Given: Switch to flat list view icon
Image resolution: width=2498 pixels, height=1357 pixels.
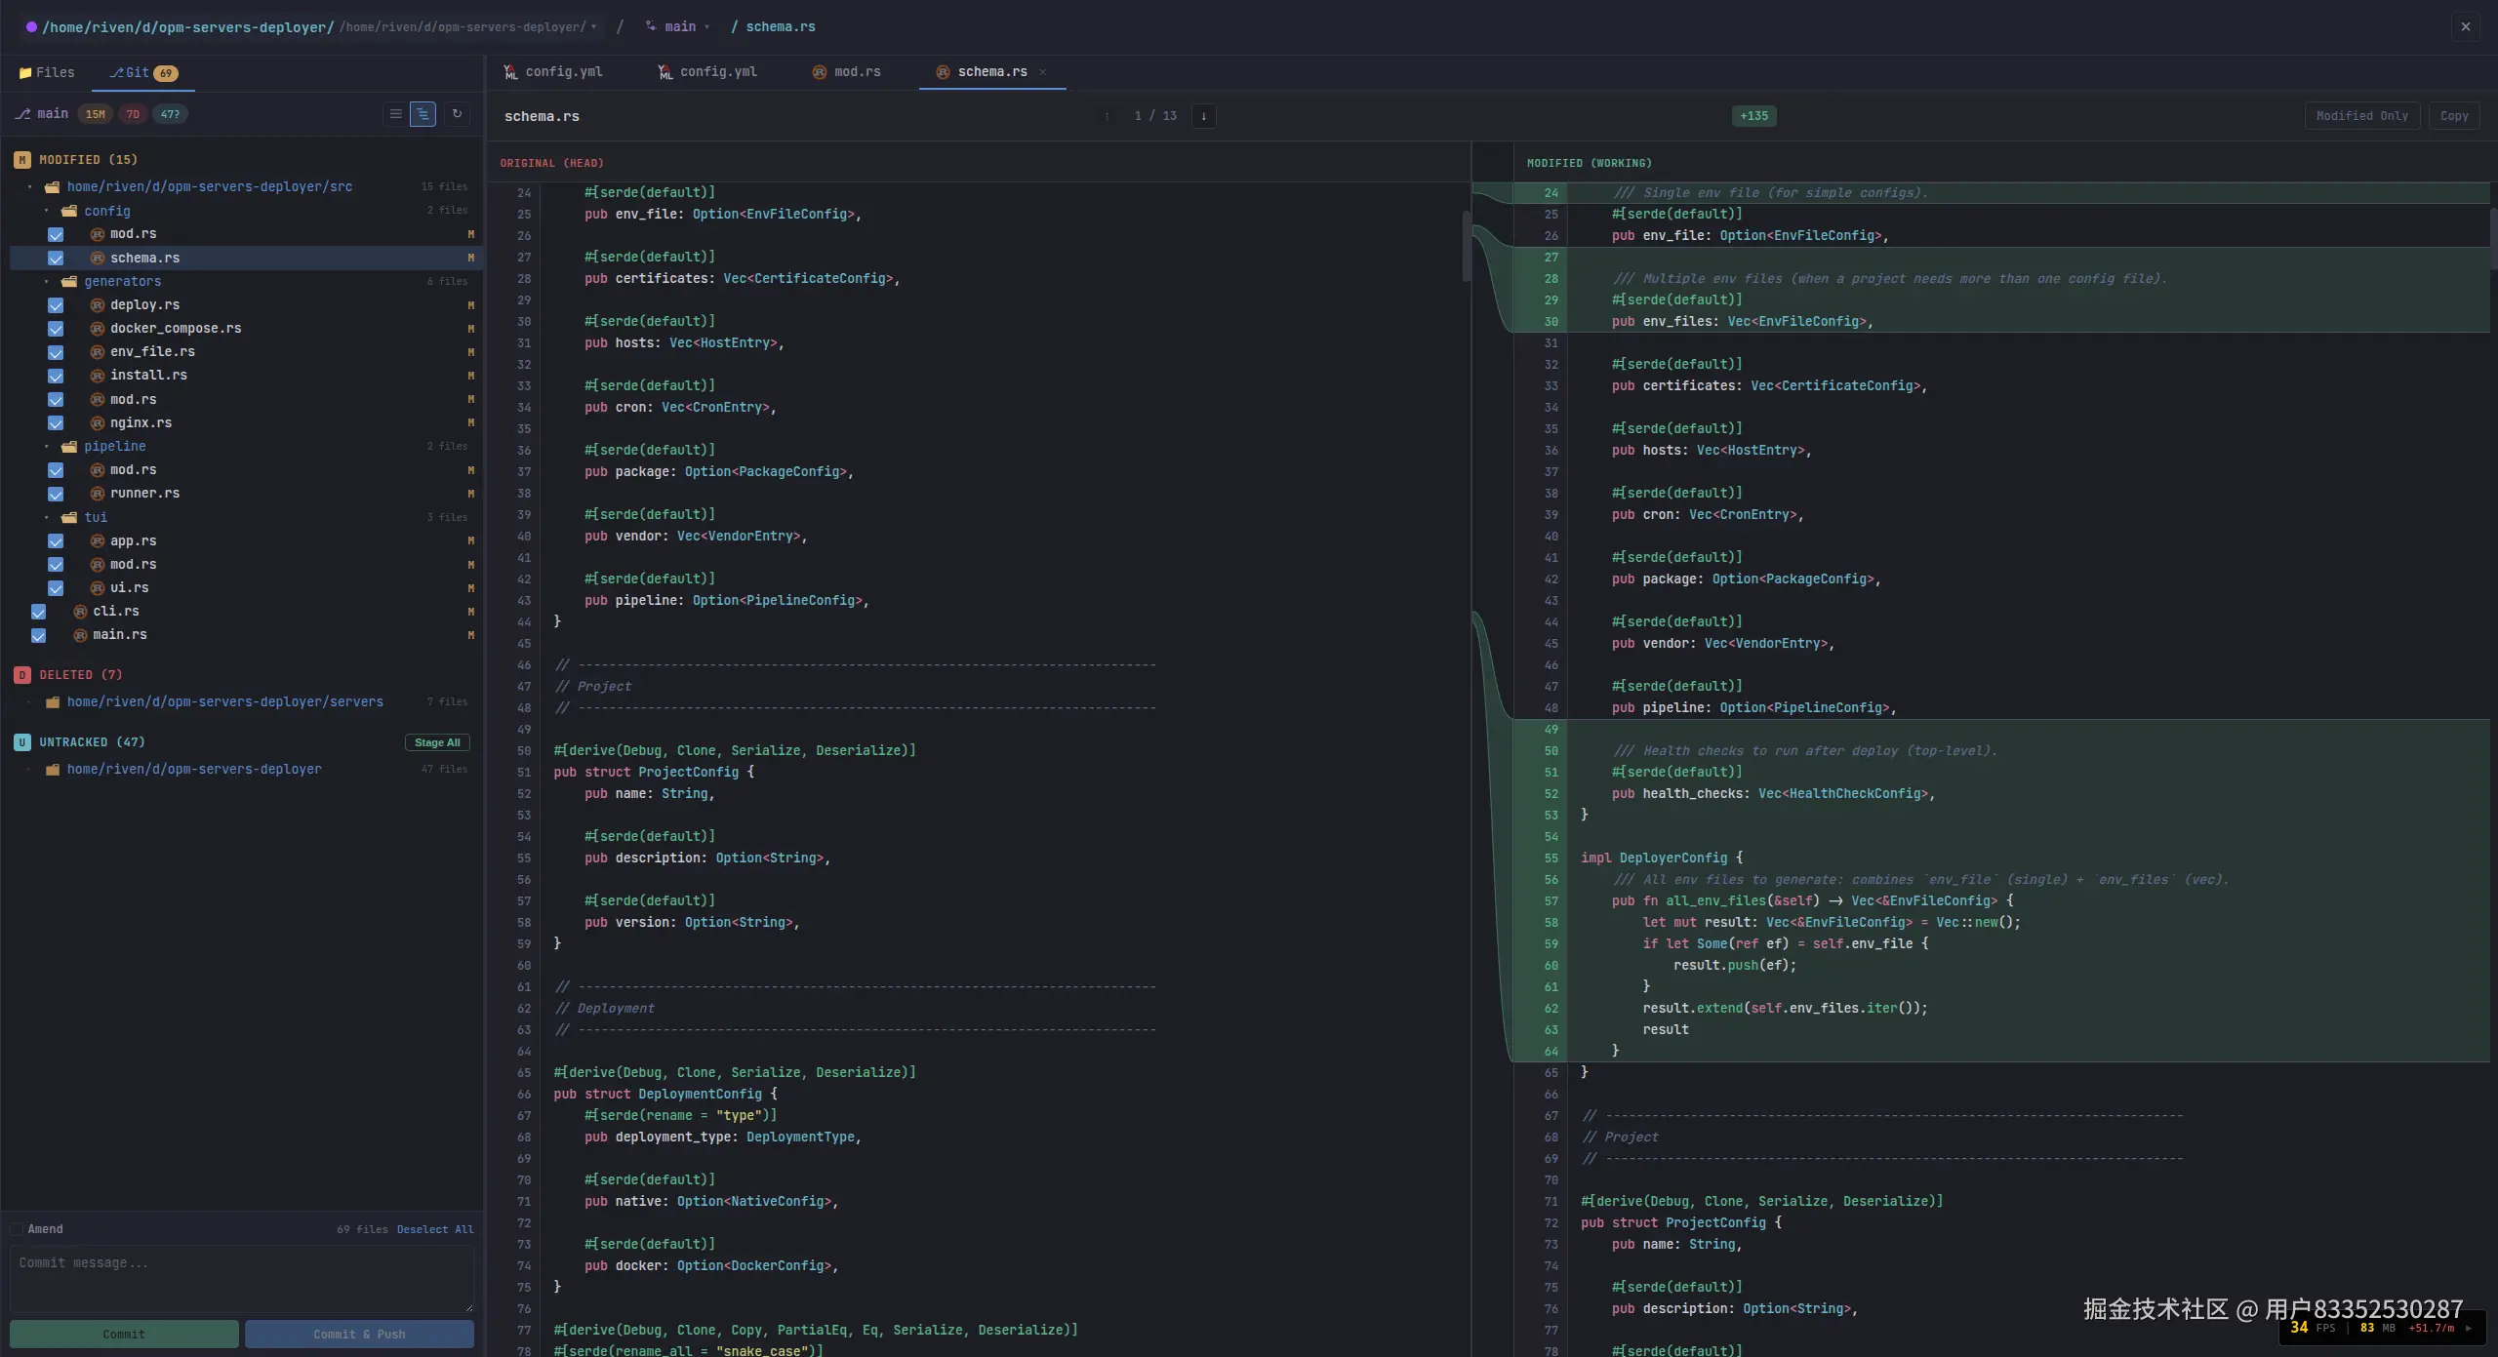Looking at the screenshot, I should pyautogui.click(x=395, y=114).
